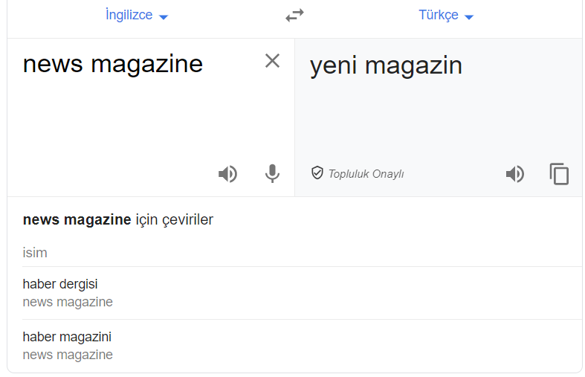Select the translated text 'yeni magazin'
The image size is (585, 377).
[386, 65]
